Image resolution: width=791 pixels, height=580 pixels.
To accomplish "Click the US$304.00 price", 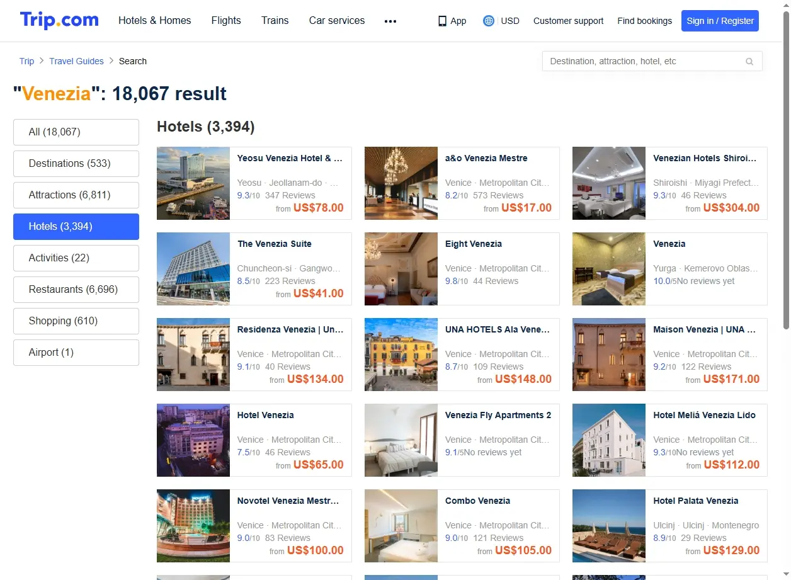I will (x=731, y=208).
